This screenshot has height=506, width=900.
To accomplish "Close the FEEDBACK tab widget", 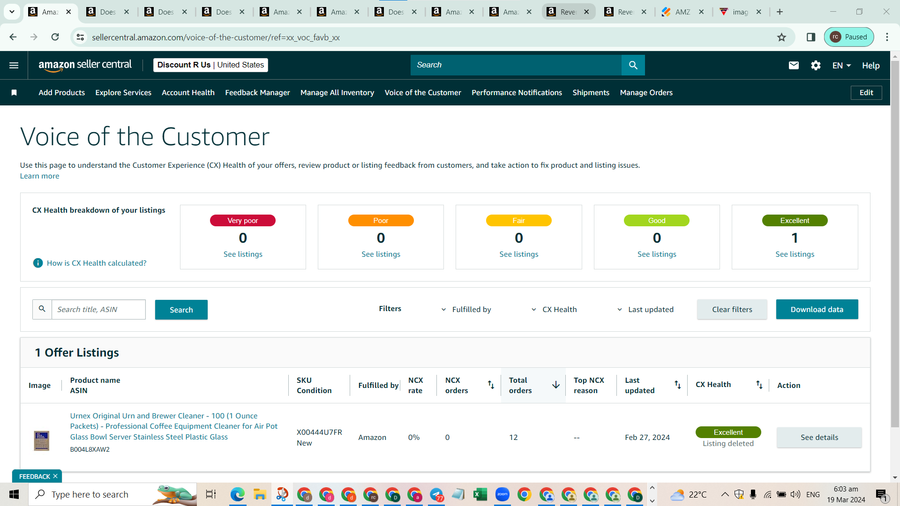I will (55, 476).
